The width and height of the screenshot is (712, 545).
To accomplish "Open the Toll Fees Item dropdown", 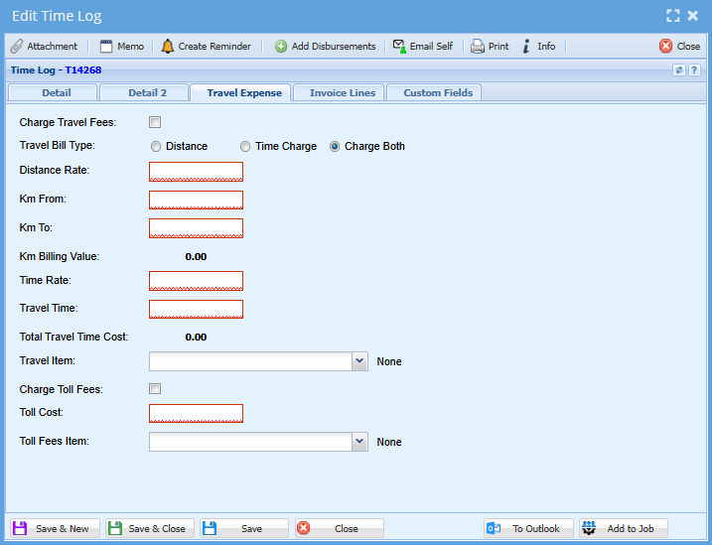I will click(x=359, y=442).
